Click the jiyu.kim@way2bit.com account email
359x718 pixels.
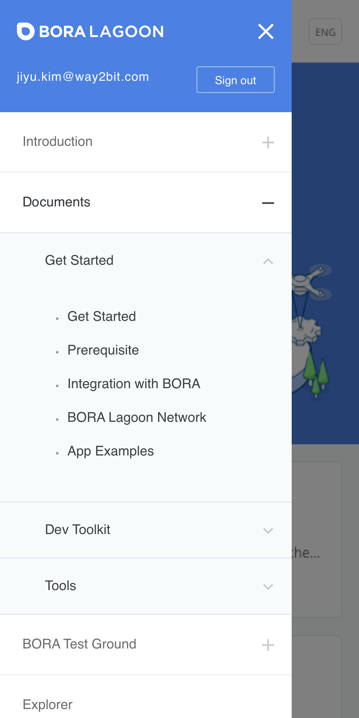83,77
